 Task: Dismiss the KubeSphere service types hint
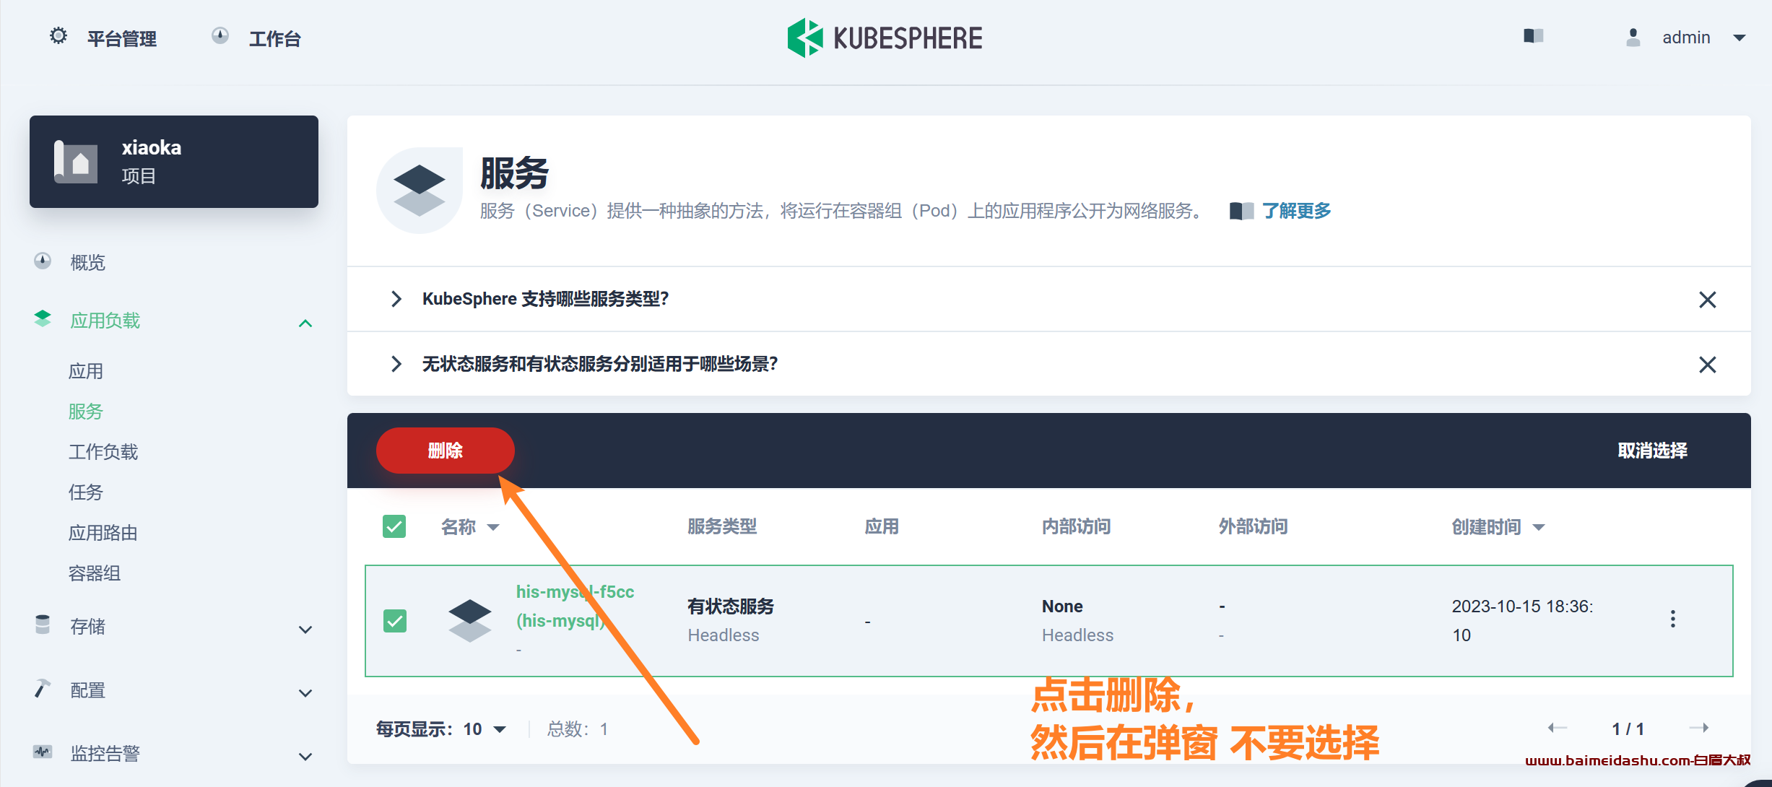(1707, 300)
